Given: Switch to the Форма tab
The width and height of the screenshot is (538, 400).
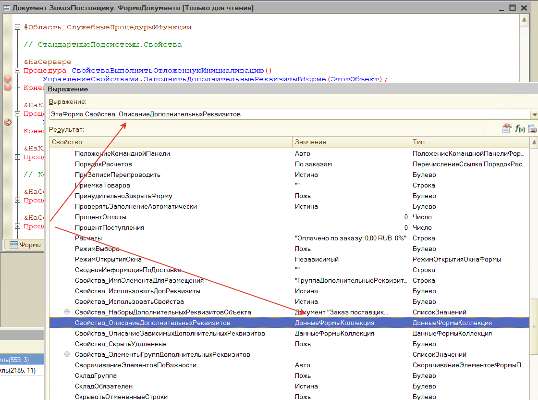Looking at the screenshot, I should pos(25,245).
